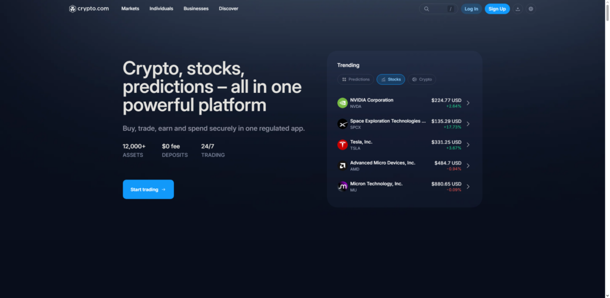This screenshot has height=298, width=610.
Task: Click the $484.7 USD price
Action: click(448, 163)
